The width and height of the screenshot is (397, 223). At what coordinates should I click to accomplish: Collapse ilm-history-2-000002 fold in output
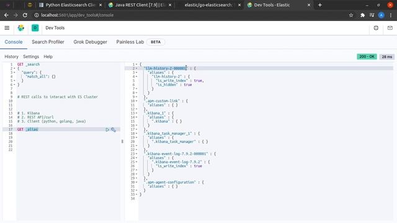[136, 69]
